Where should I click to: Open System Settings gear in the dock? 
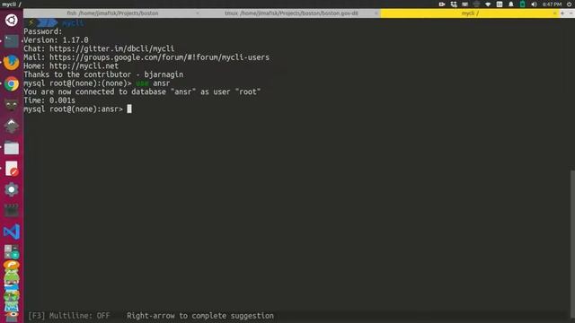click(x=12, y=189)
